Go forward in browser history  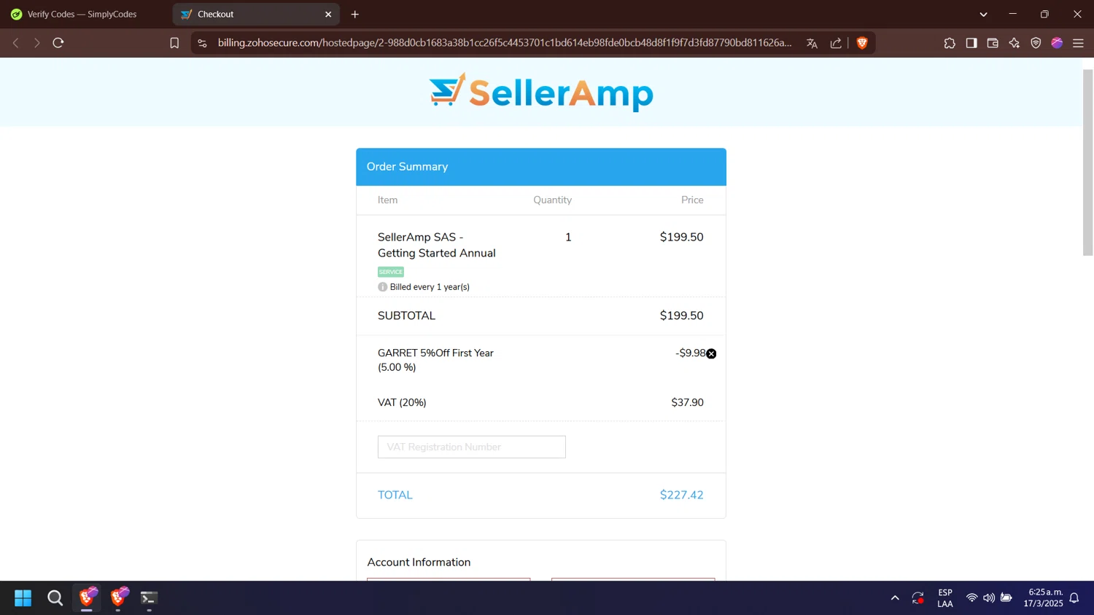click(36, 43)
